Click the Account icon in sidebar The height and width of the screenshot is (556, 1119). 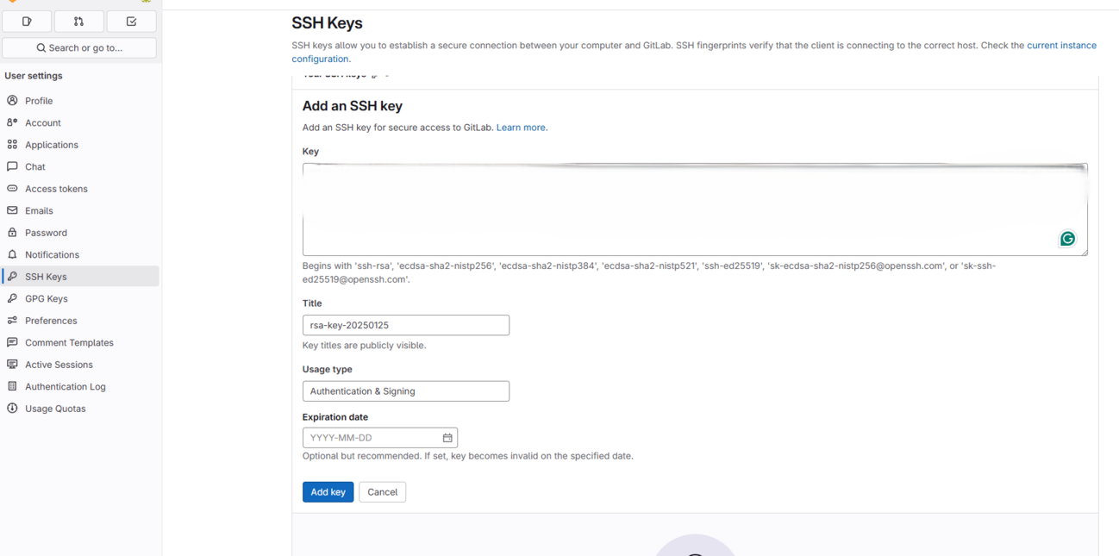click(12, 122)
